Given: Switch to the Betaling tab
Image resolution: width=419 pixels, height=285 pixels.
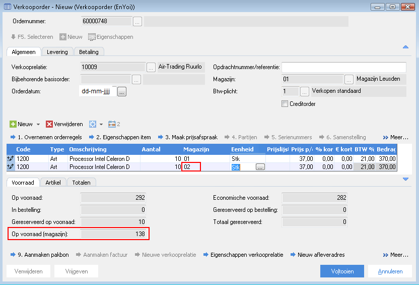Looking at the screenshot, I should 89,52.
